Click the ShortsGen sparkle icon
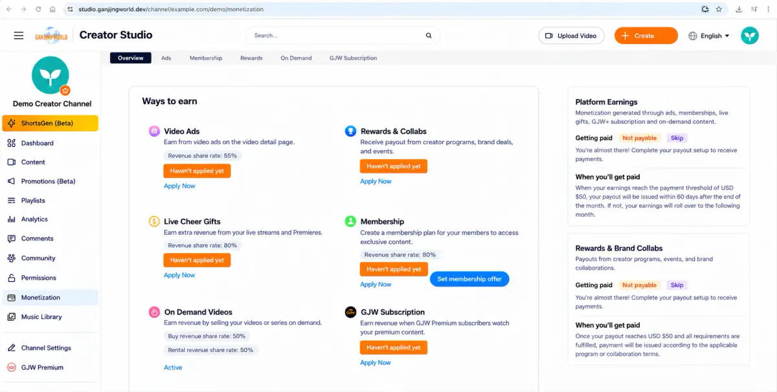This screenshot has height=392, width=777. [12, 123]
